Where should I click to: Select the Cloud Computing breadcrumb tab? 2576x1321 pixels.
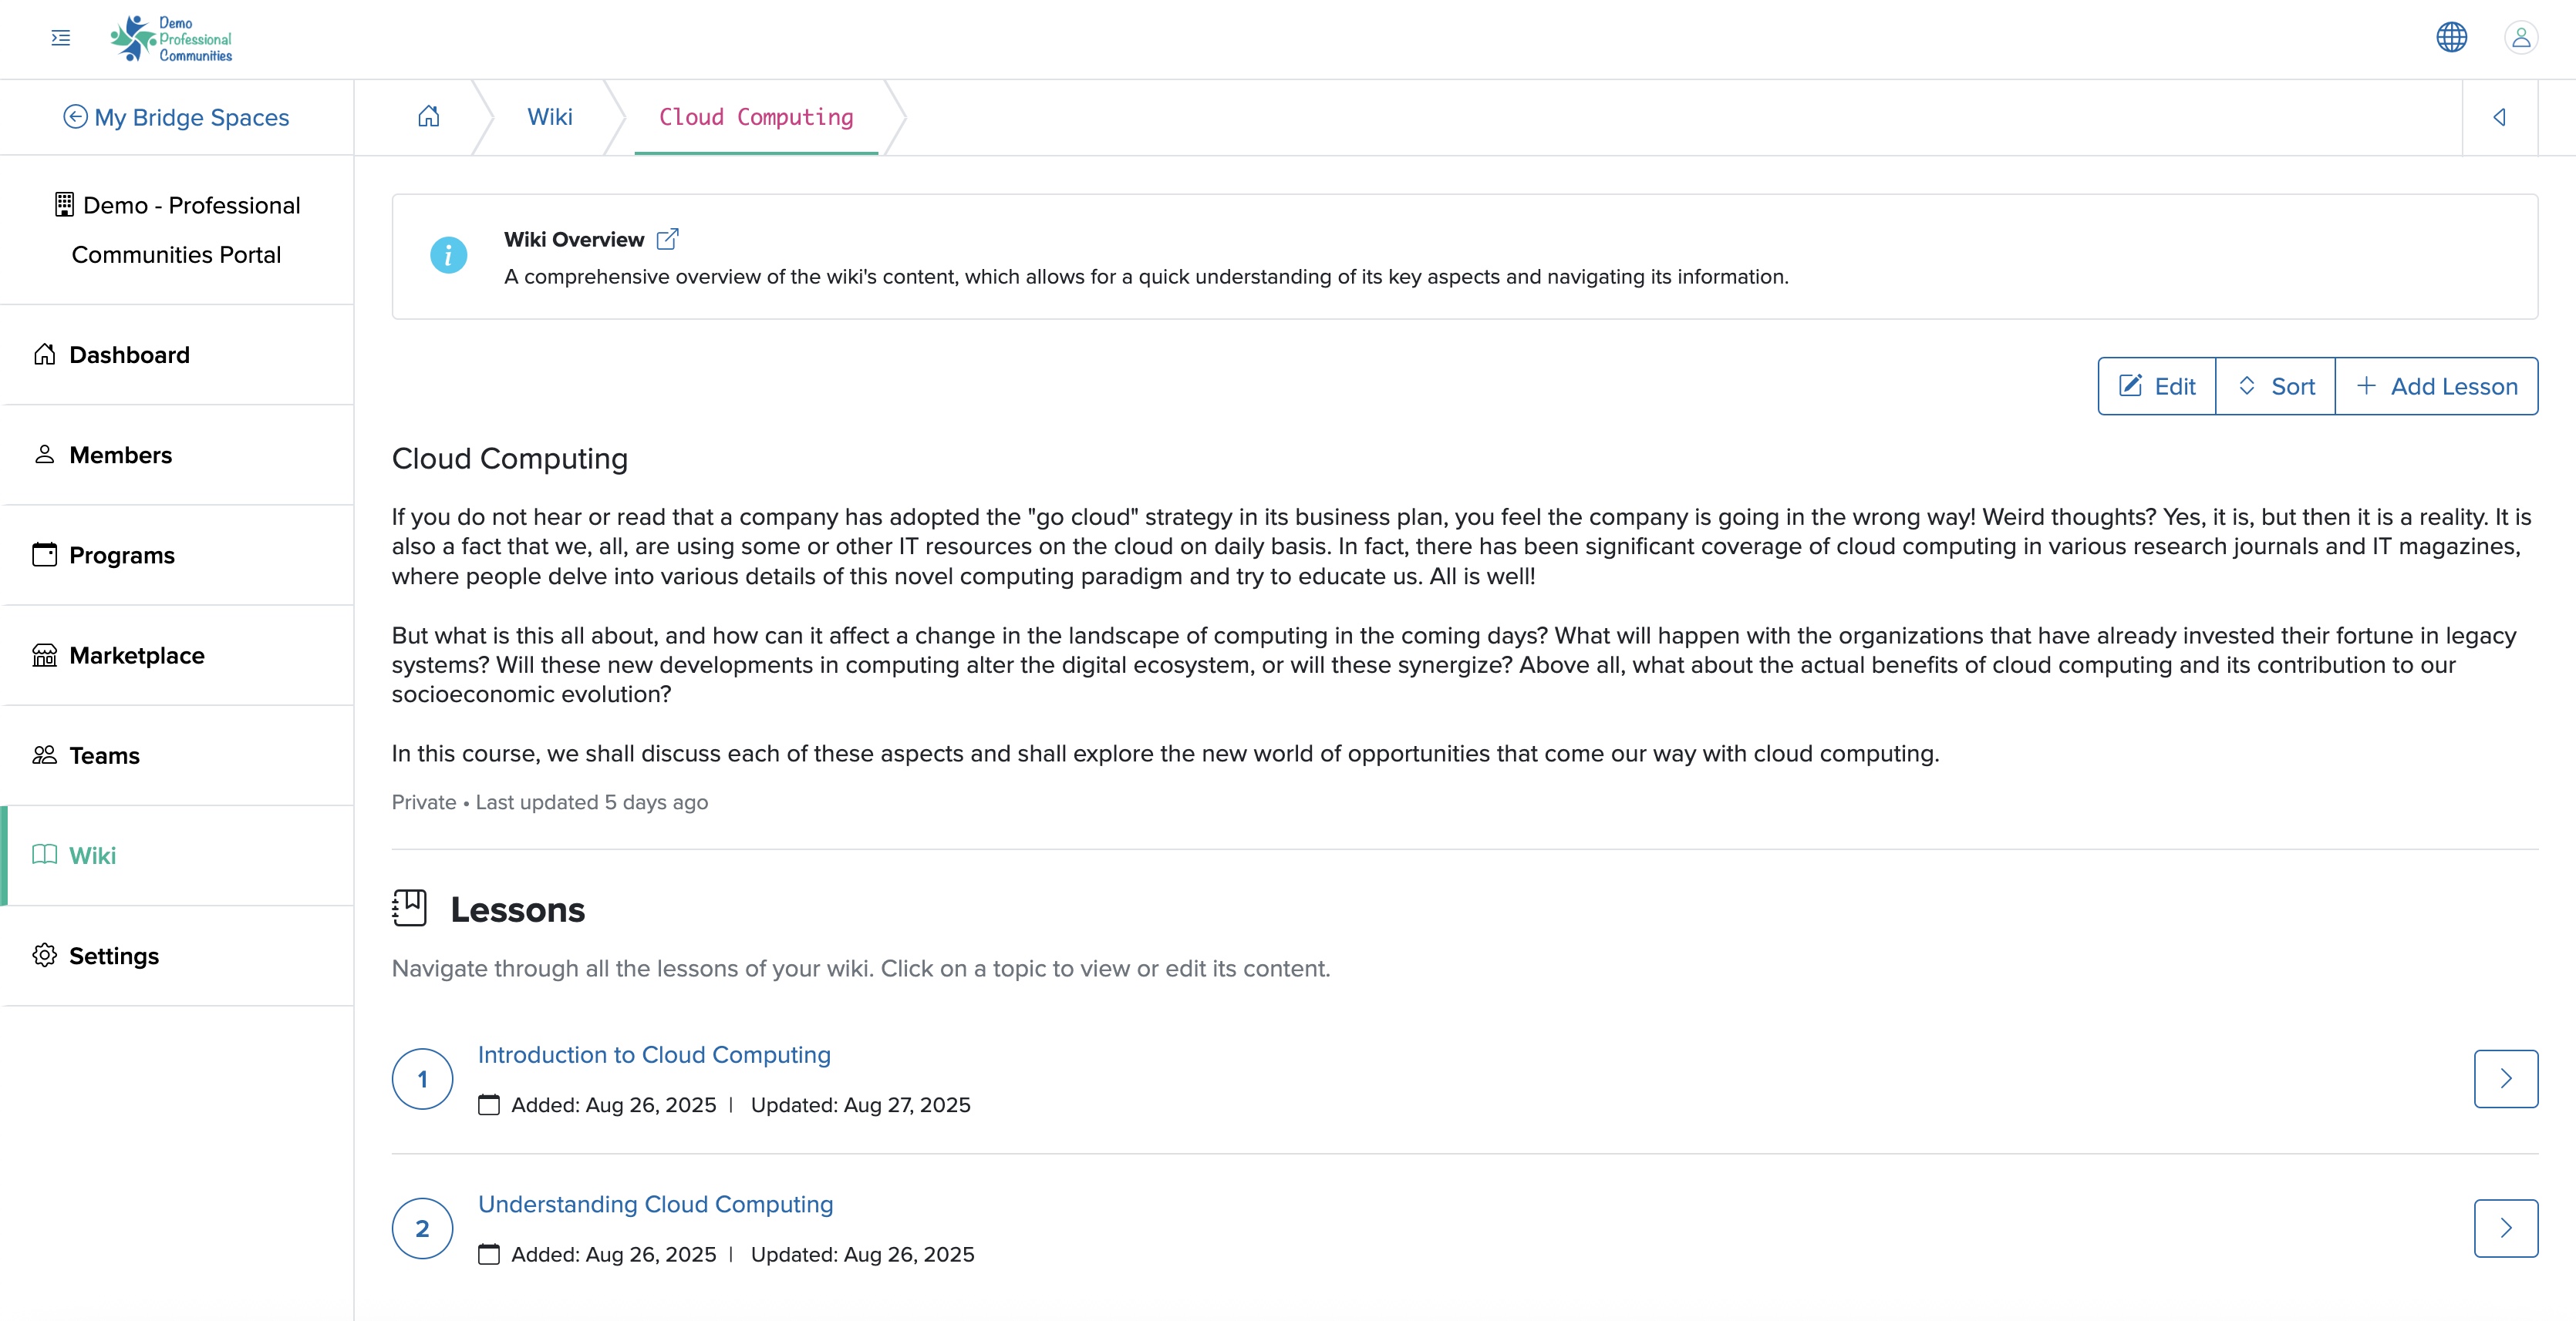point(756,117)
